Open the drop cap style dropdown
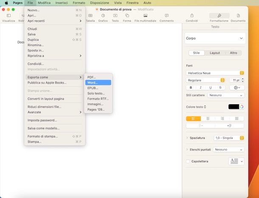The width and height of the screenshot is (259, 198). tap(236, 161)
